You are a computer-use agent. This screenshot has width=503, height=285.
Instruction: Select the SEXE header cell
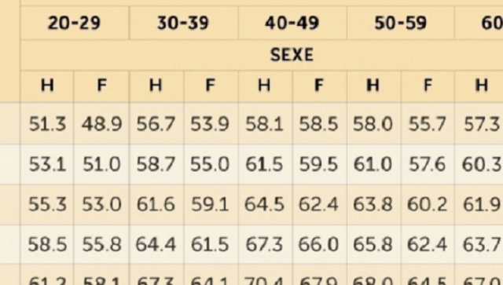[292, 55]
